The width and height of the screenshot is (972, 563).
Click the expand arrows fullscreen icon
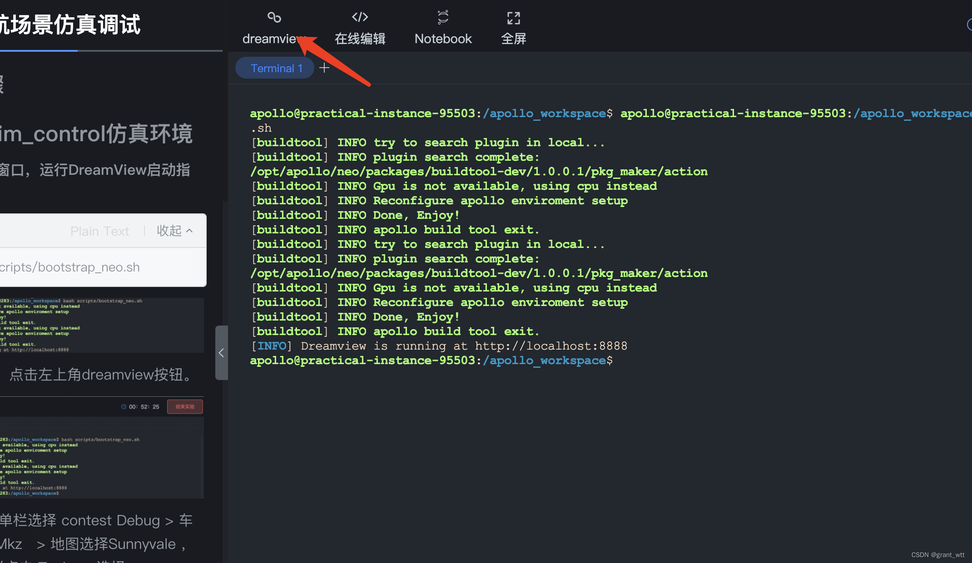[x=512, y=17]
